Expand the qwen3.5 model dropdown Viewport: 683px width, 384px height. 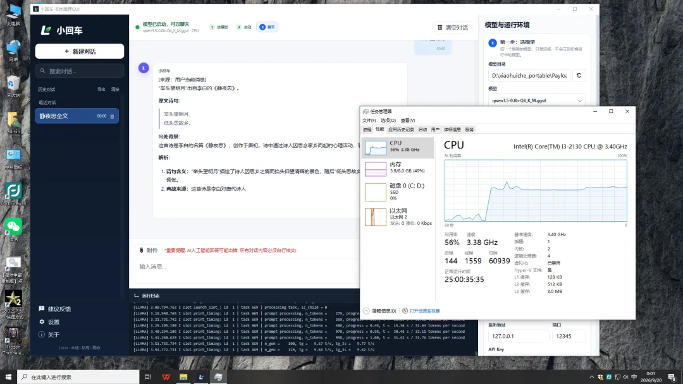(x=537, y=100)
